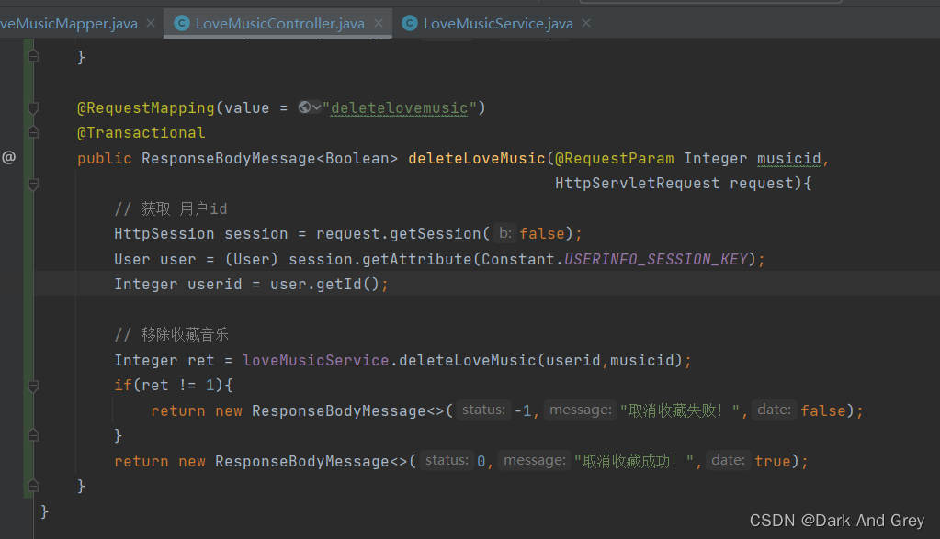Click the comment // 移除收藏音乐
The width and height of the screenshot is (940, 539).
tap(172, 334)
